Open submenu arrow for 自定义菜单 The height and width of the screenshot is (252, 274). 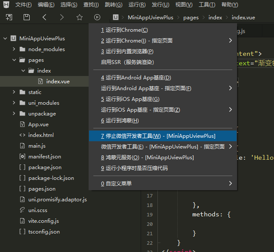(x=231, y=183)
